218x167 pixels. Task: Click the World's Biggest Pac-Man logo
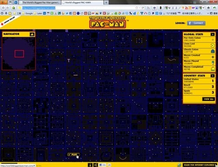tap(108, 22)
